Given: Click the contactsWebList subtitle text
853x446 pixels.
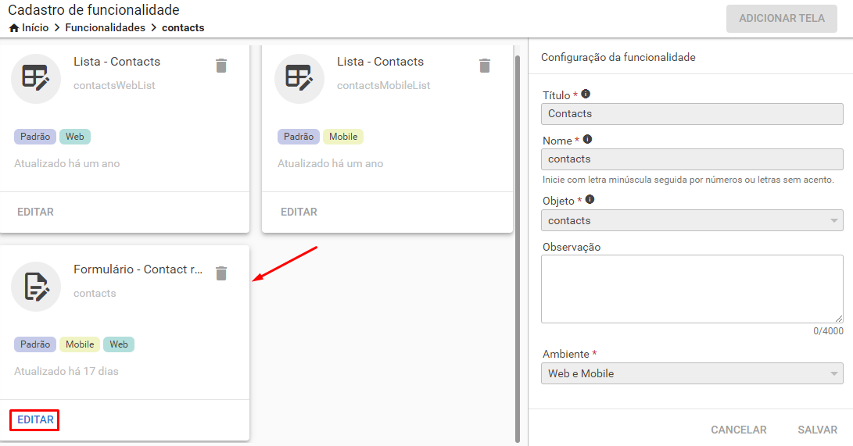Looking at the screenshot, I should (x=114, y=85).
